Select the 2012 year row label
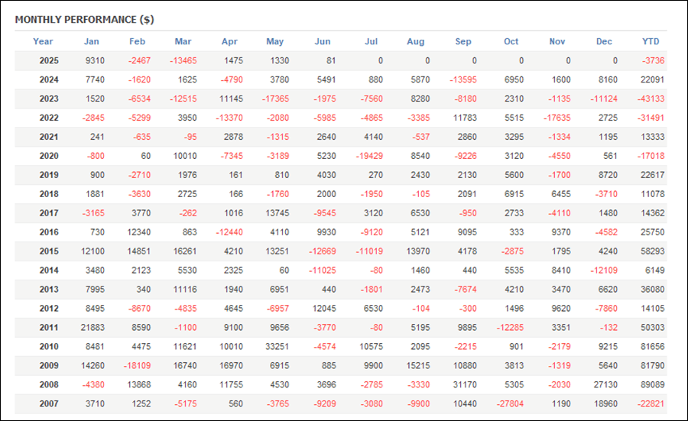Image resolution: width=688 pixels, height=421 pixels. pyautogui.click(x=49, y=308)
